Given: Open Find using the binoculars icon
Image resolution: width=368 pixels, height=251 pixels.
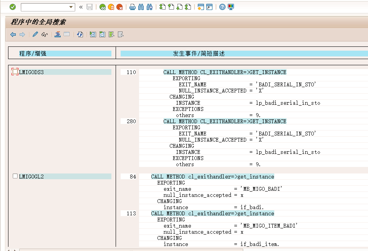Looking at the screenshot, I should point(141,7).
